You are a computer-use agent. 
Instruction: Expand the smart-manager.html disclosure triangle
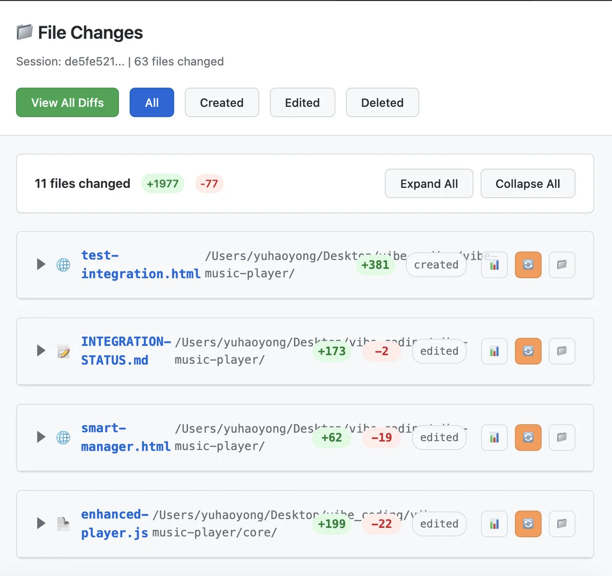pos(41,437)
